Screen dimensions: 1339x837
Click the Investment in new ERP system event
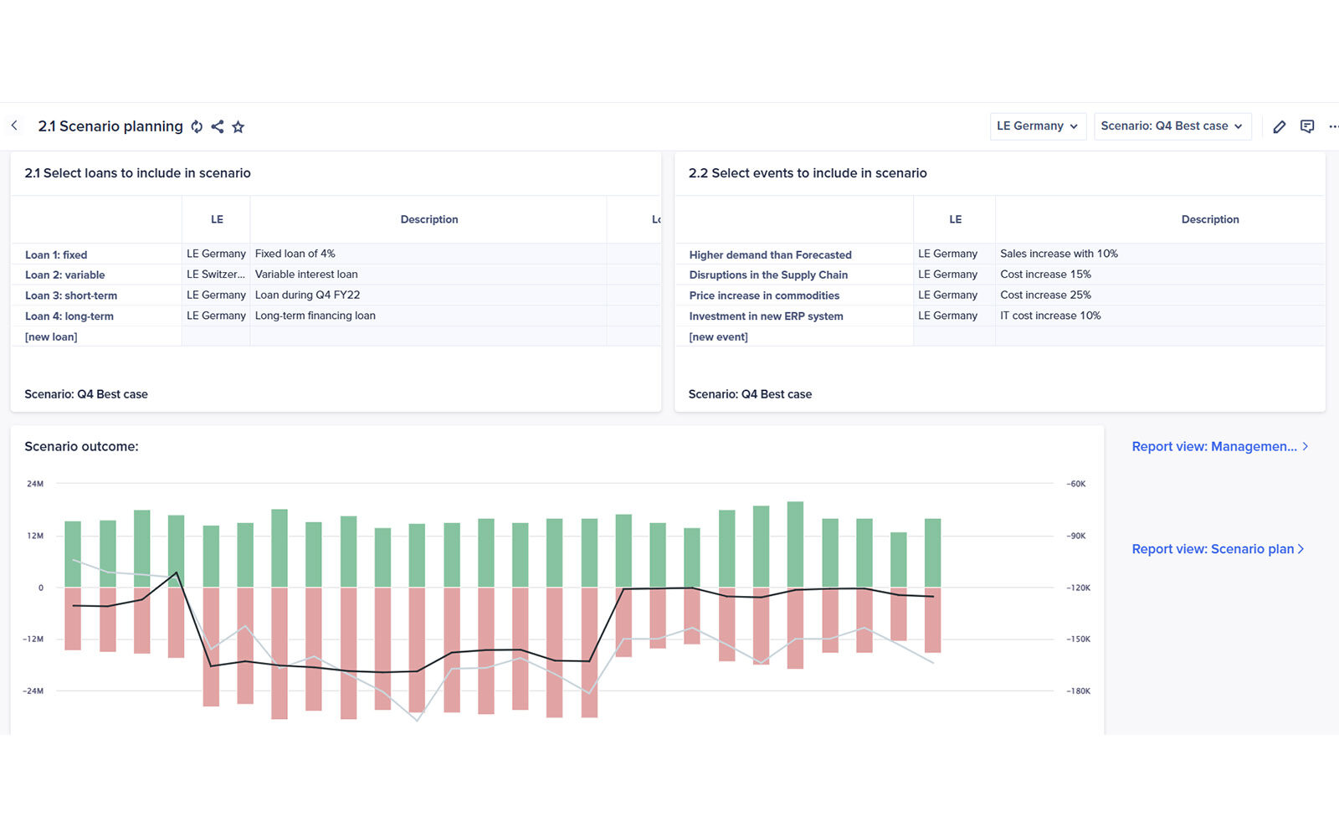766,316
